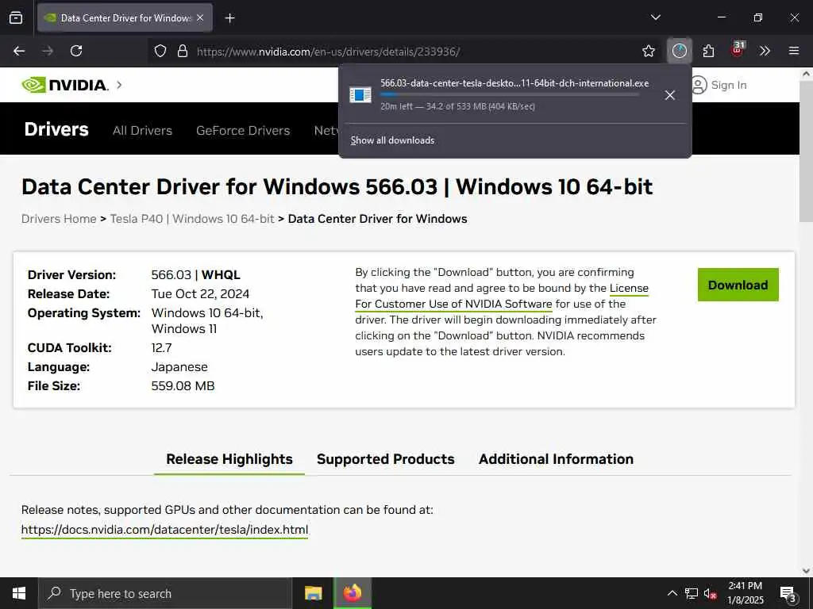Screen dimensions: 813x609
Task: Open docs.nvidia.com datacenter tesla link
Action: (x=165, y=530)
